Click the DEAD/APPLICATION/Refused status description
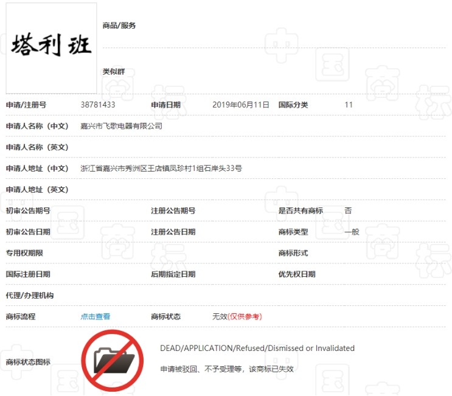 coord(257,348)
